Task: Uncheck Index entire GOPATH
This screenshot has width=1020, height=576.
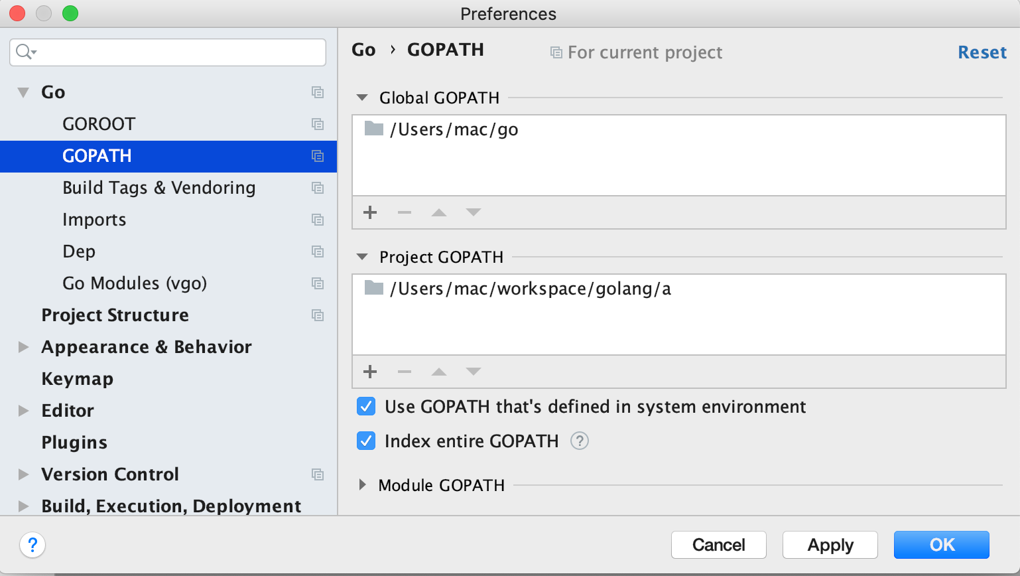Action: (x=366, y=441)
